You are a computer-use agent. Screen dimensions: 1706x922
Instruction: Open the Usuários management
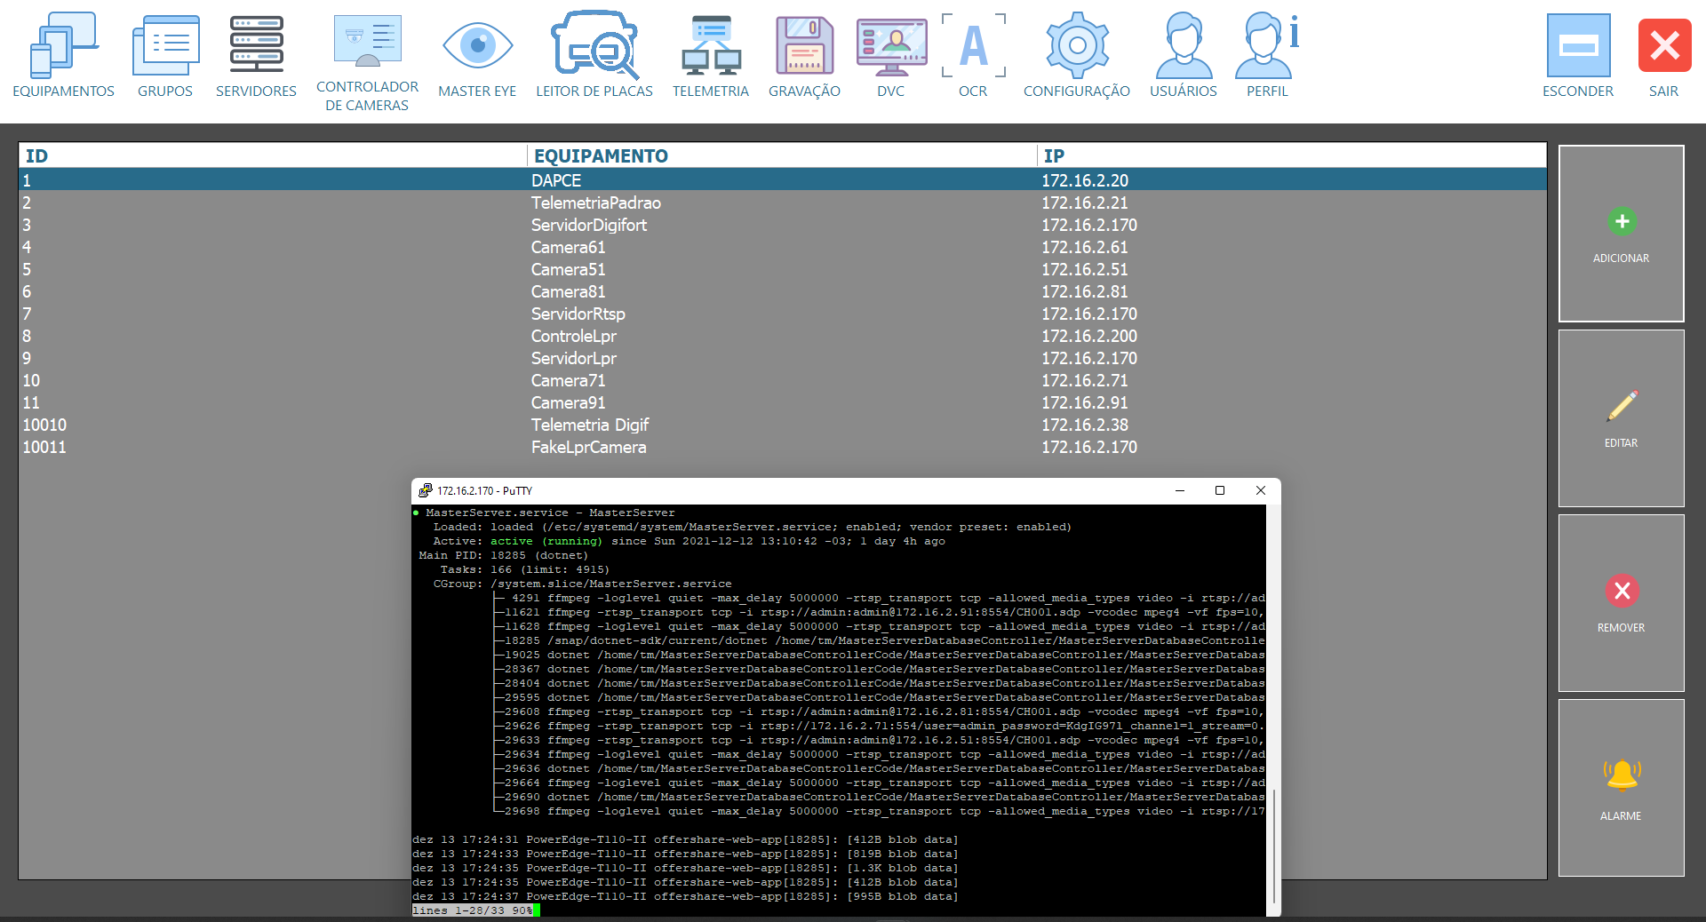(x=1184, y=53)
